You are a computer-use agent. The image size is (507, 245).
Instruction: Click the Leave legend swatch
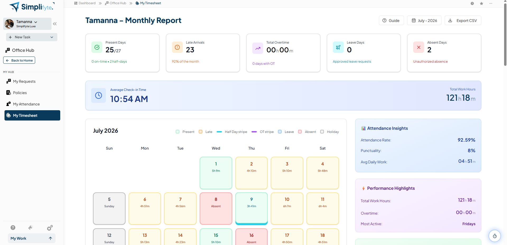[x=280, y=132]
